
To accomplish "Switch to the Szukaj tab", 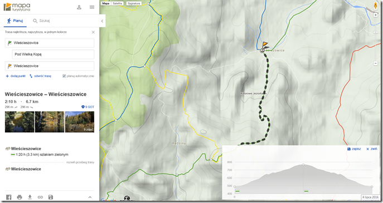I will [41, 21].
